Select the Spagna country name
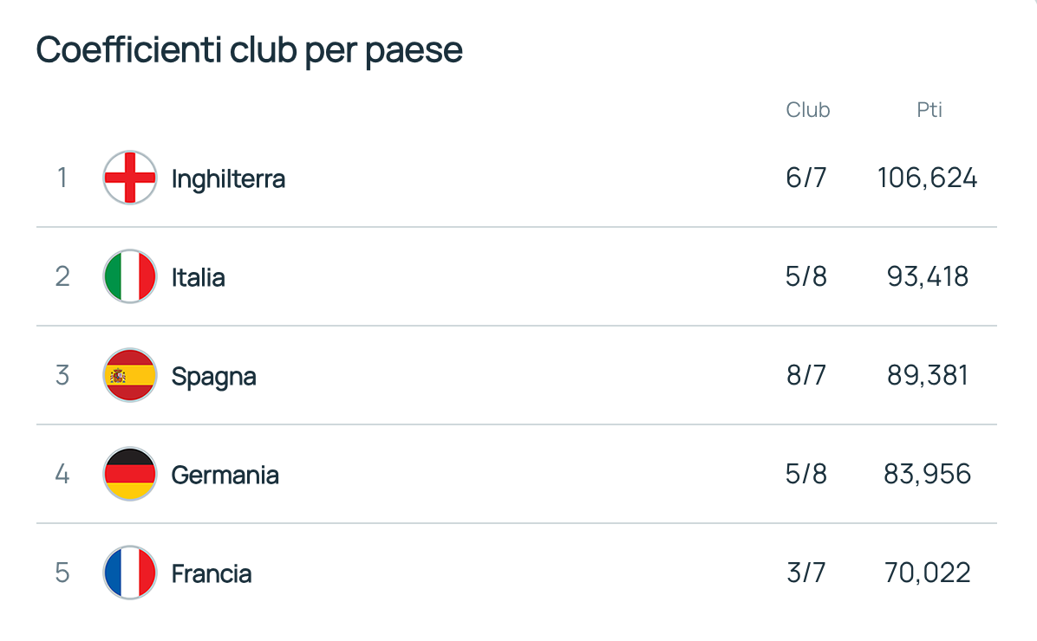 (213, 378)
